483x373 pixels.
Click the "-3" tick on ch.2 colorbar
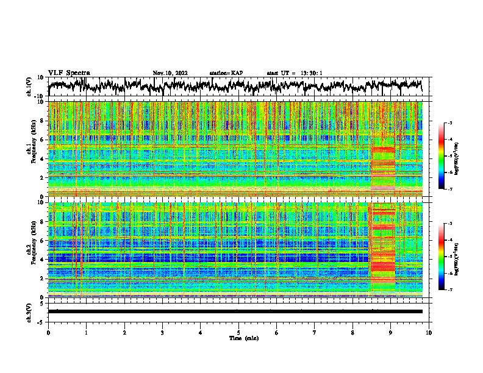pyautogui.click(x=450, y=224)
